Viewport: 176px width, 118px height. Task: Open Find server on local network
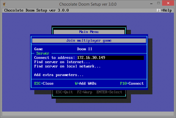pos(67,66)
